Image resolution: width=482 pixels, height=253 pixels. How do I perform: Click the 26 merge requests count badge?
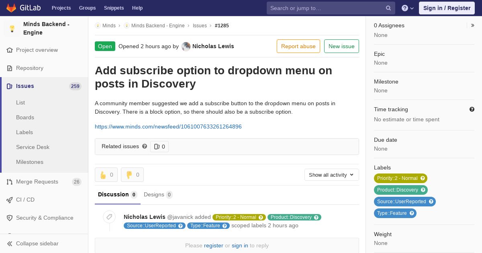click(x=77, y=182)
